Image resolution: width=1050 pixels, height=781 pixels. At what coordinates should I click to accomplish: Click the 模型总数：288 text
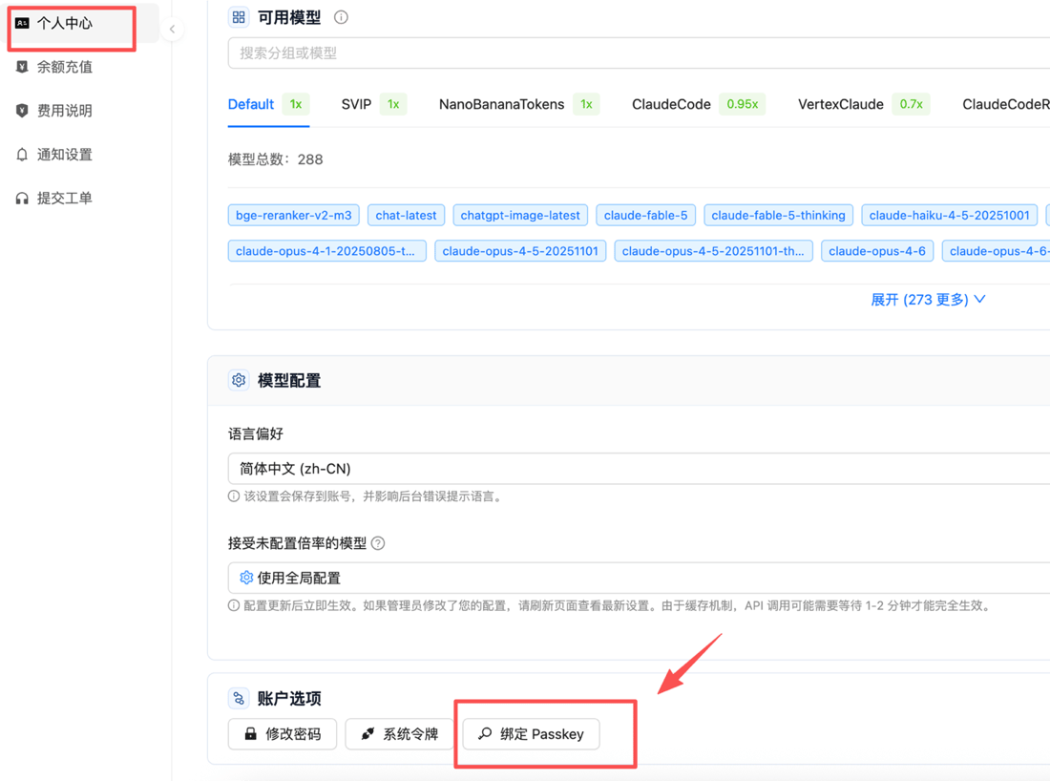[275, 159]
